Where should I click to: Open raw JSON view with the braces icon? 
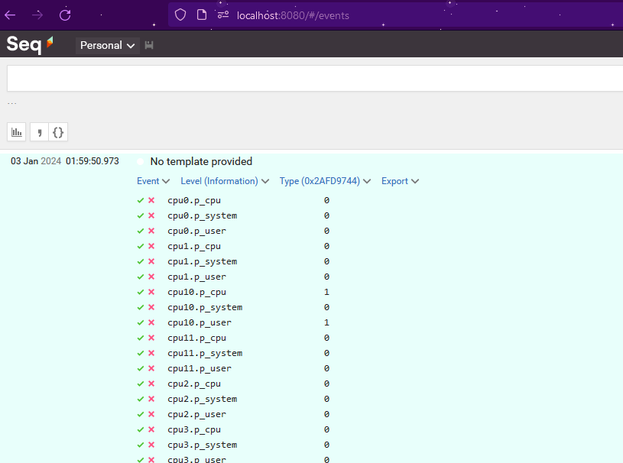click(59, 131)
